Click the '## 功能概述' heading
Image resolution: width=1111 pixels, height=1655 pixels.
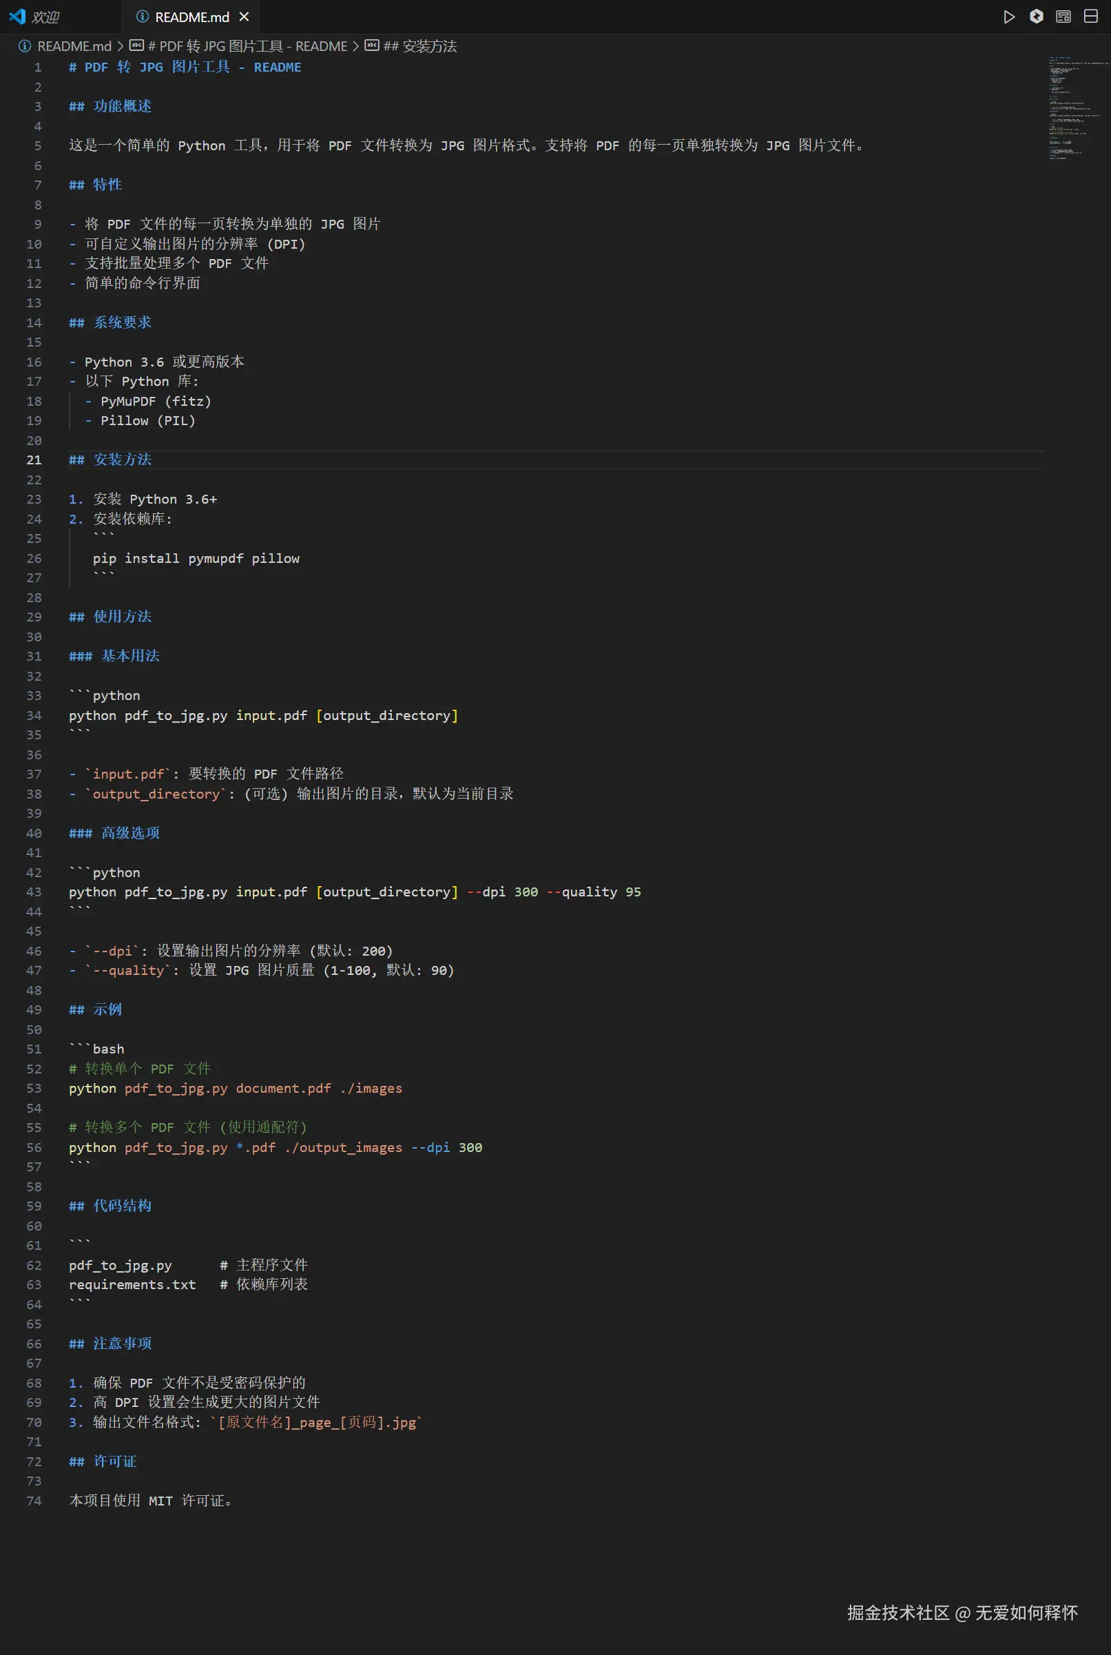(110, 106)
